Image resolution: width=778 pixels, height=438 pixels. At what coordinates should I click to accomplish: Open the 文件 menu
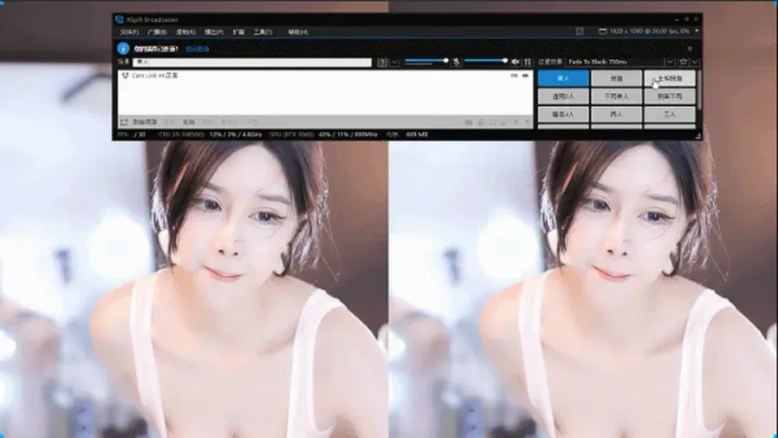[129, 32]
